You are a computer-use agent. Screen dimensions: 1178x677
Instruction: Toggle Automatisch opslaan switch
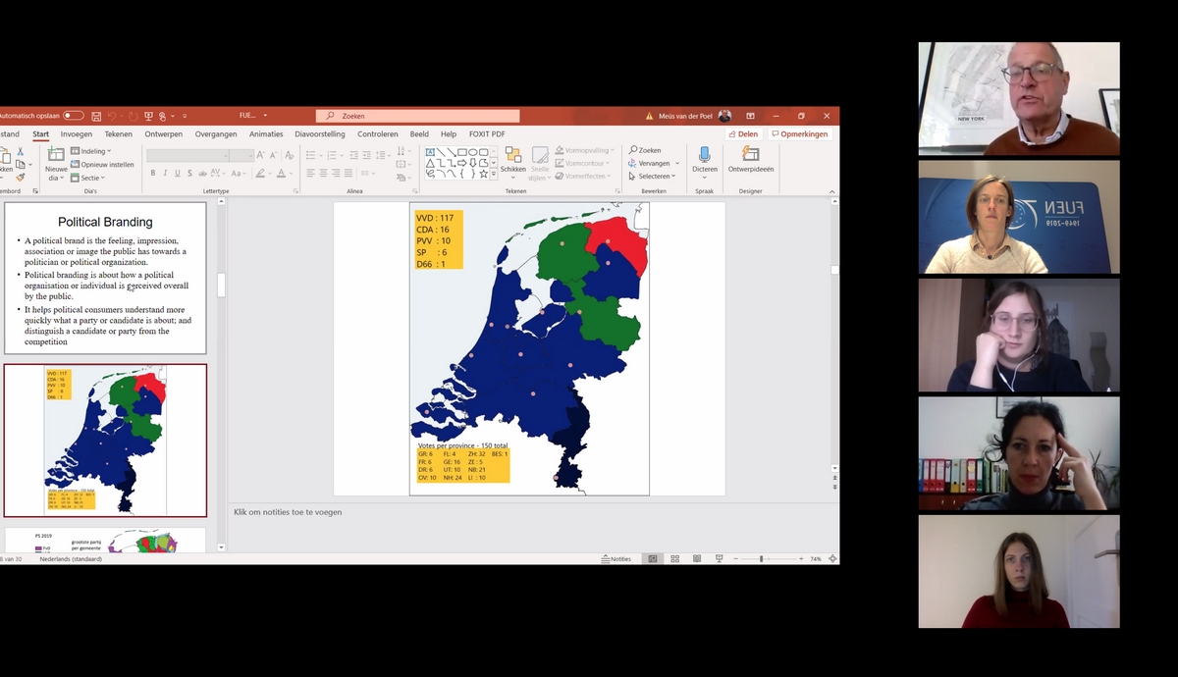[x=74, y=116]
